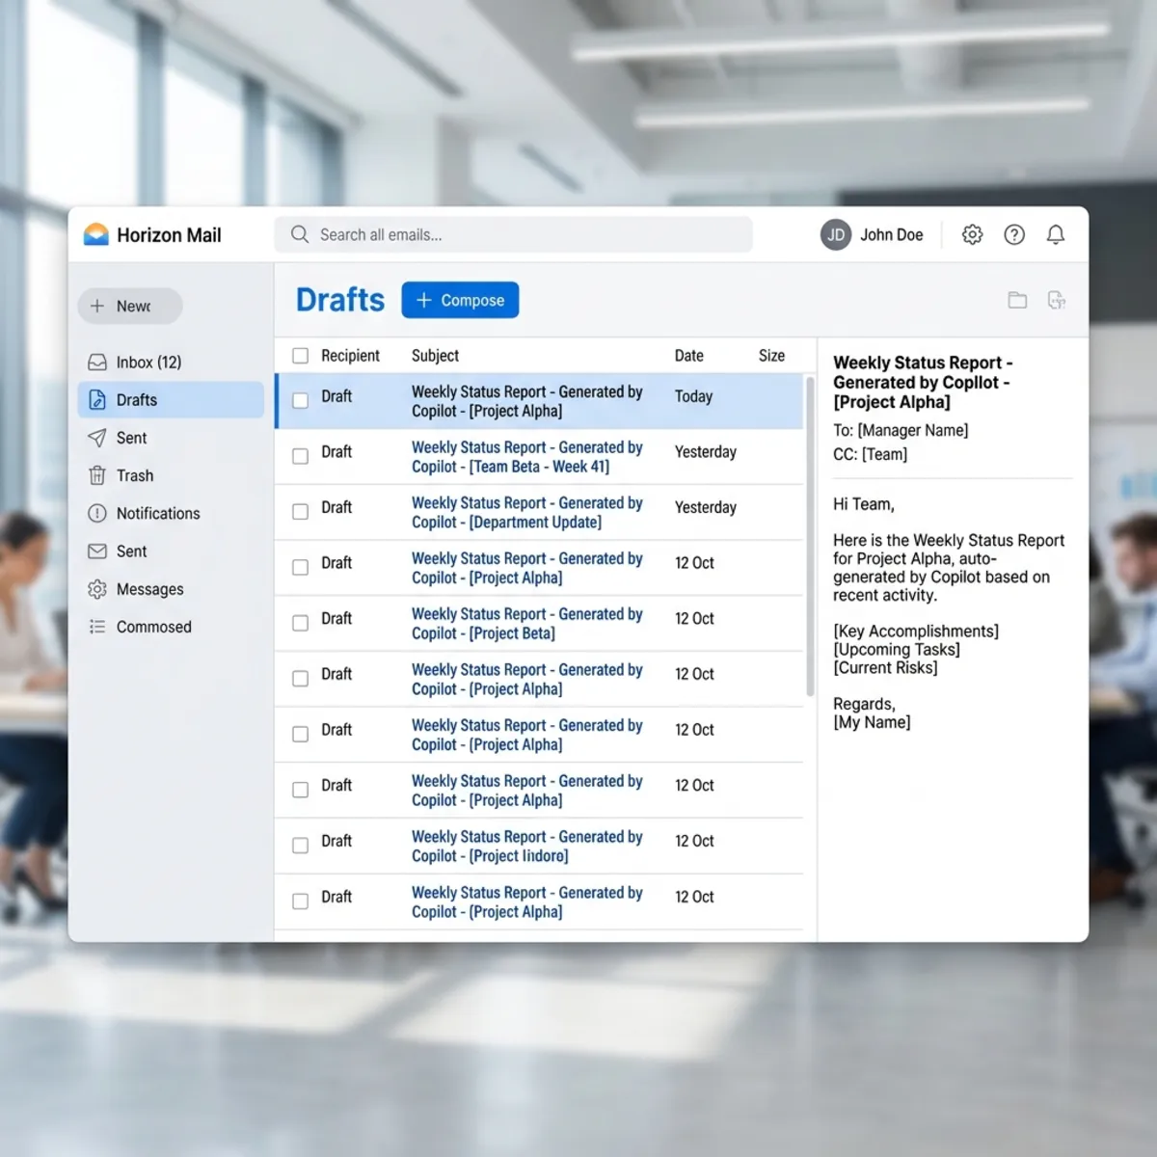1157x1157 pixels.
Task: Click the 'Today' date cell
Action: tap(694, 396)
